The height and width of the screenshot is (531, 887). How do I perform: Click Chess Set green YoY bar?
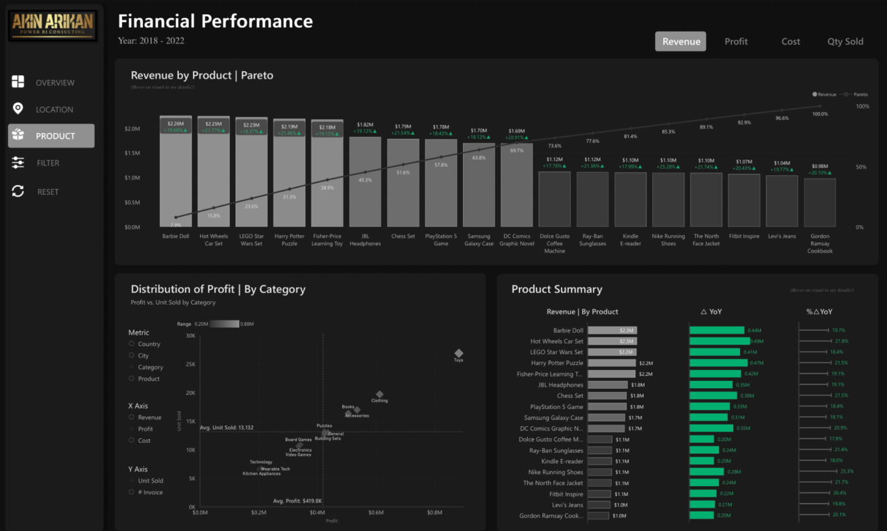click(x=713, y=395)
